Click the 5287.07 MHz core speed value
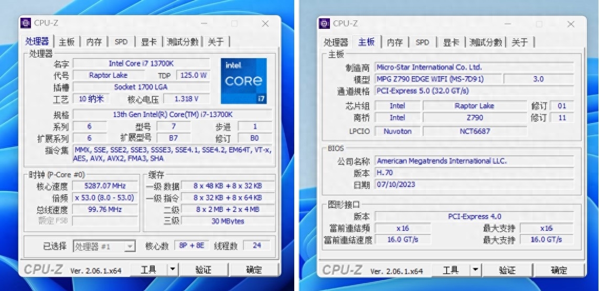 pyautogui.click(x=105, y=186)
